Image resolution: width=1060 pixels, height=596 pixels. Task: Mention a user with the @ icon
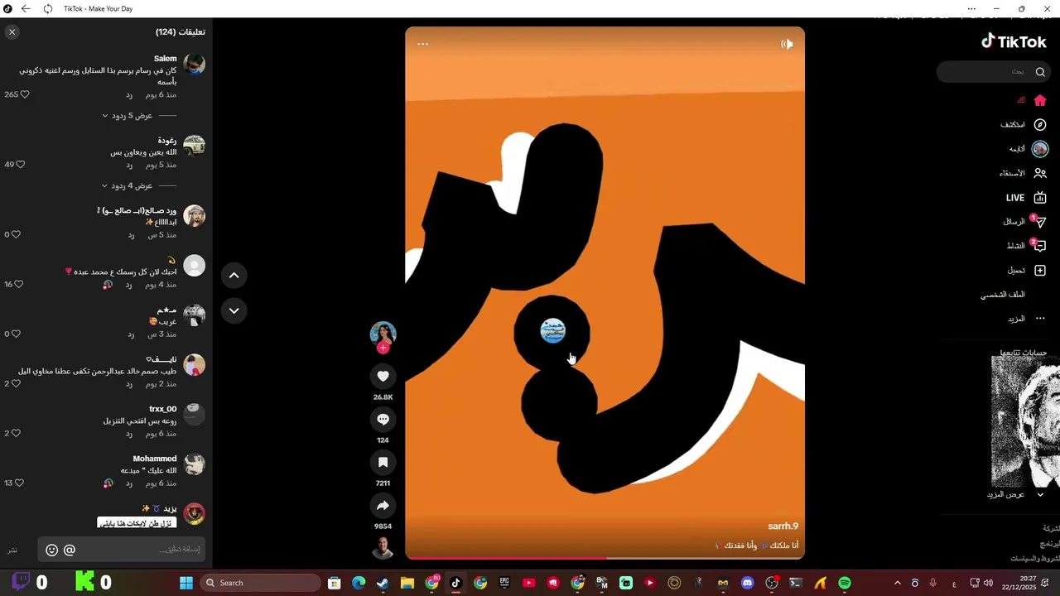[x=70, y=550]
